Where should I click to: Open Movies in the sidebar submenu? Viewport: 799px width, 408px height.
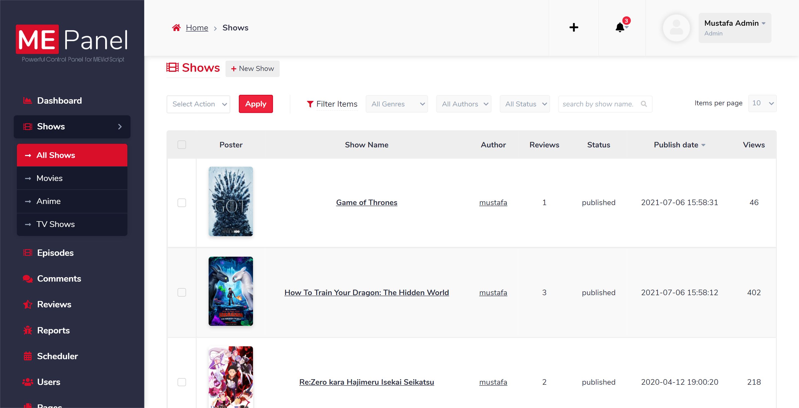coord(50,178)
